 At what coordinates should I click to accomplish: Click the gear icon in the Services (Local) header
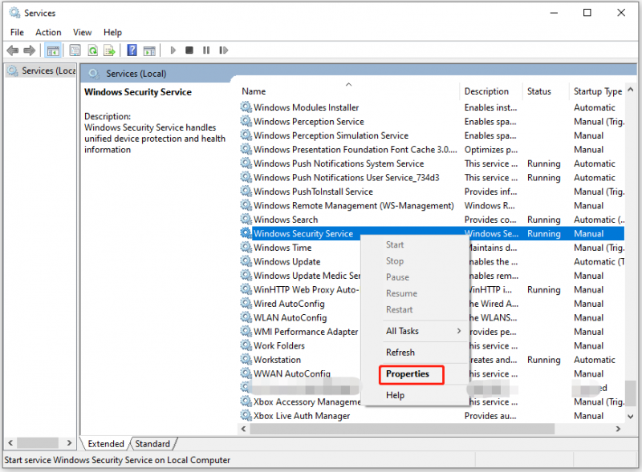[94, 74]
